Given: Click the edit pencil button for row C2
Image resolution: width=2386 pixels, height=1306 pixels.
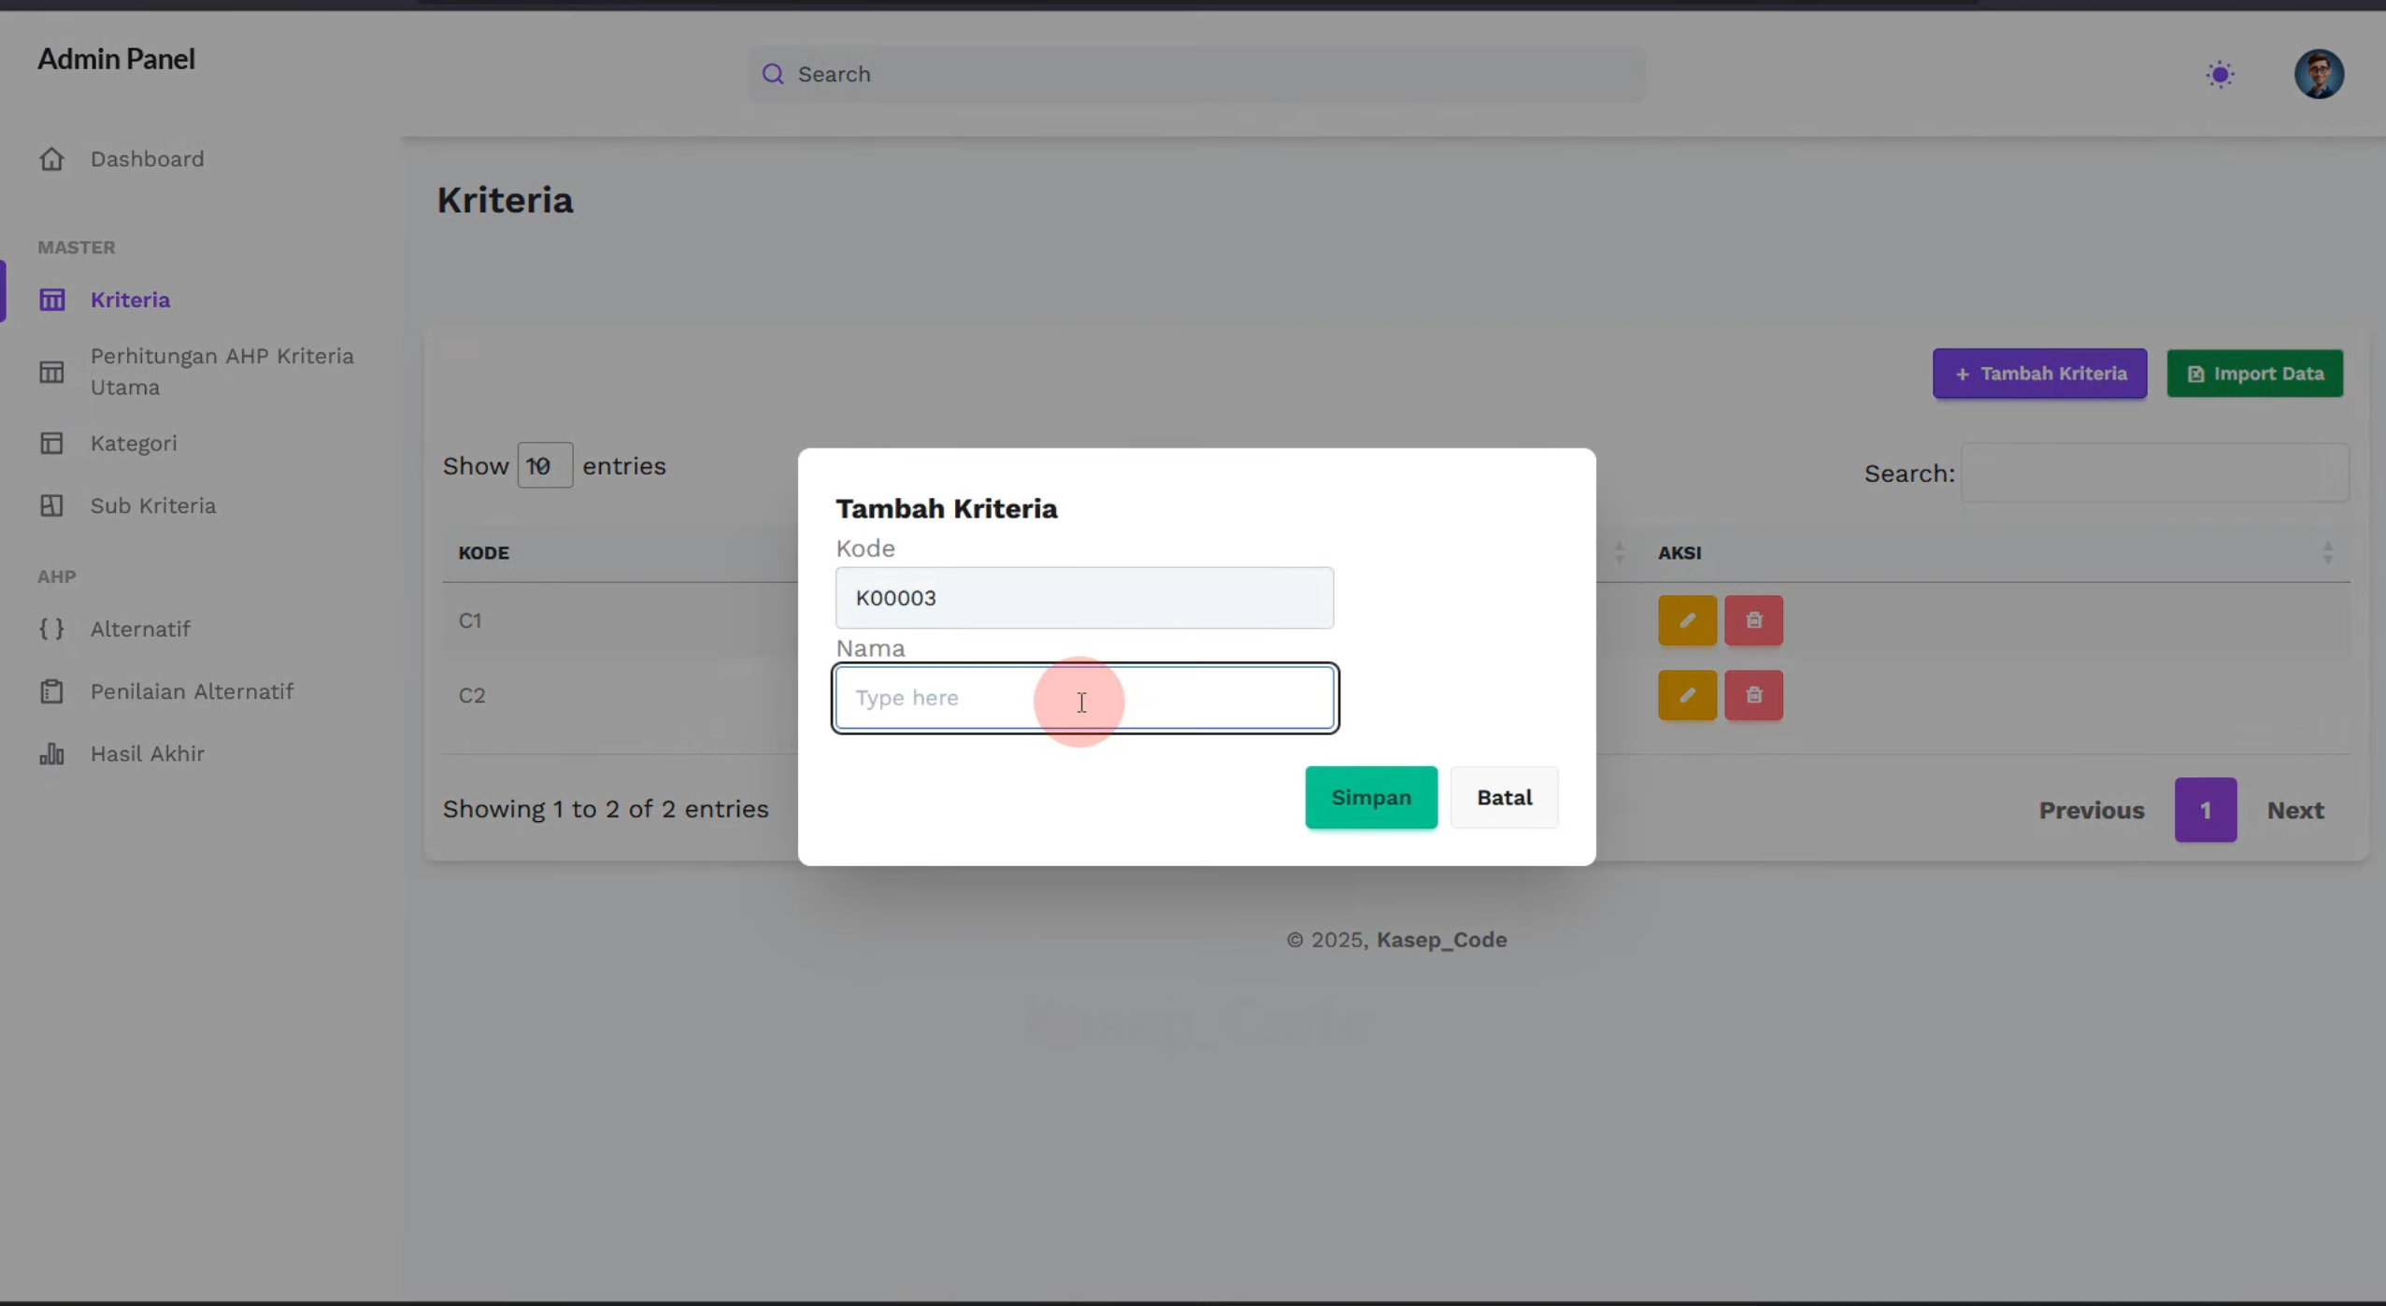Looking at the screenshot, I should coord(1687,695).
